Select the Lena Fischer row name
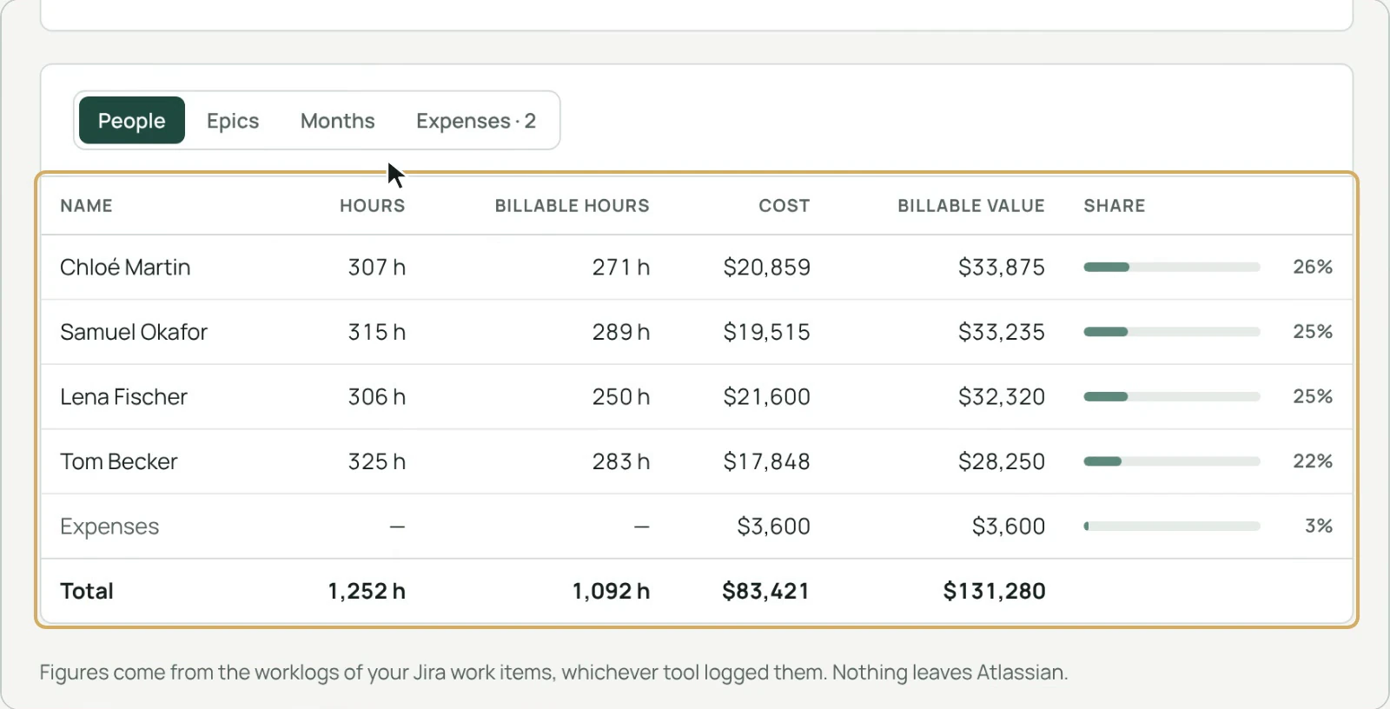 [x=123, y=397]
